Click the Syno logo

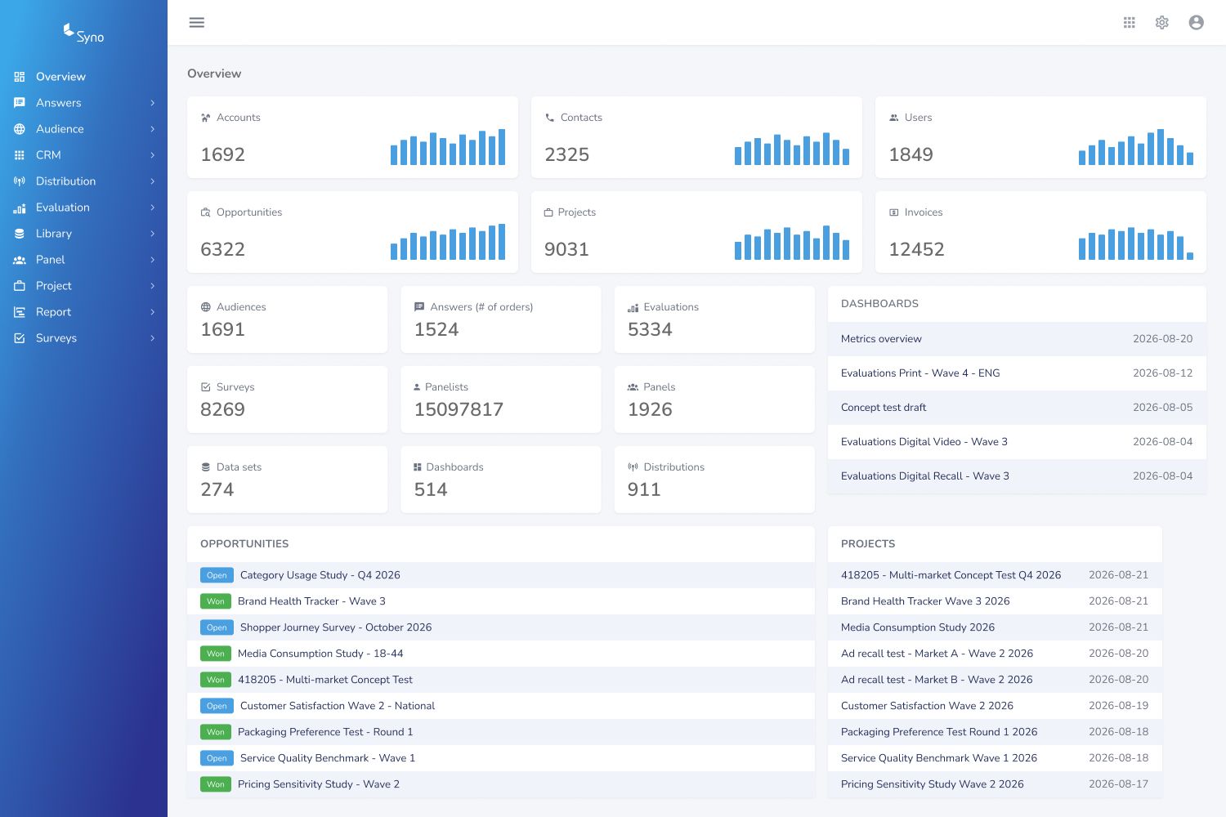pyautogui.click(x=83, y=33)
